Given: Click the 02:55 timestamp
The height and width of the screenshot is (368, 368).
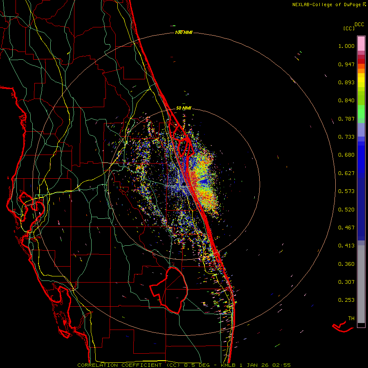Looking at the screenshot, I should [281, 365].
